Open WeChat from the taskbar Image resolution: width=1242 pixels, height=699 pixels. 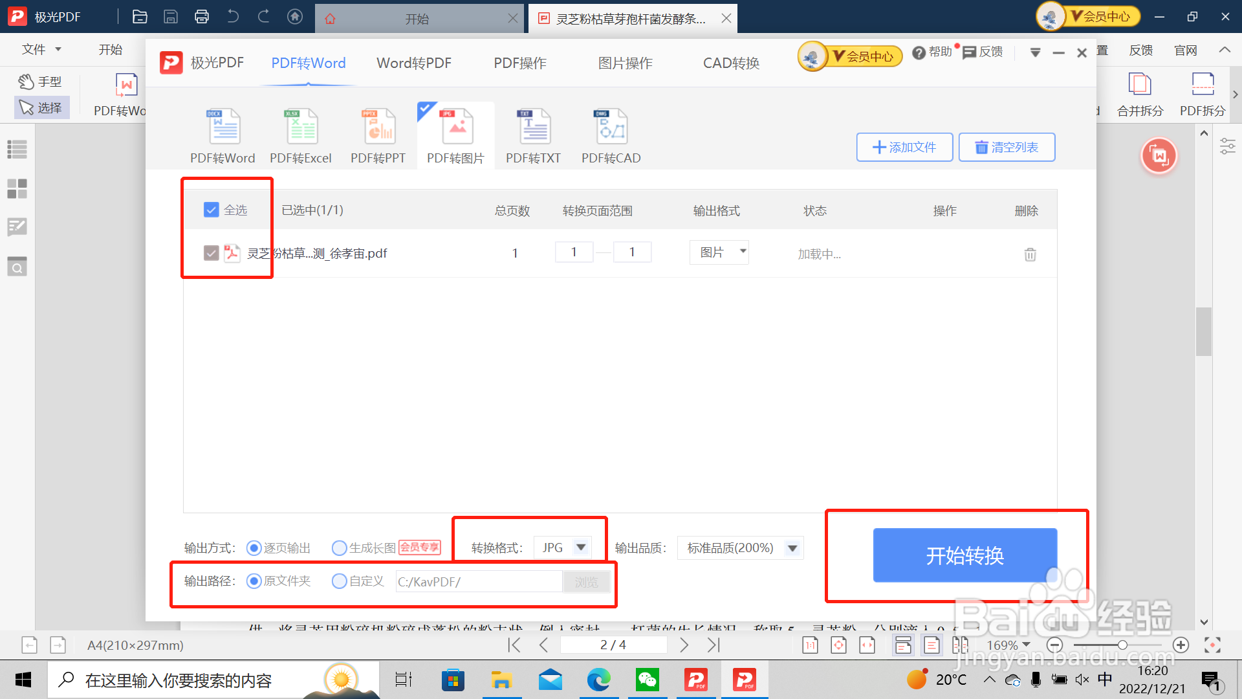pyautogui.click(x=648, y=680)
